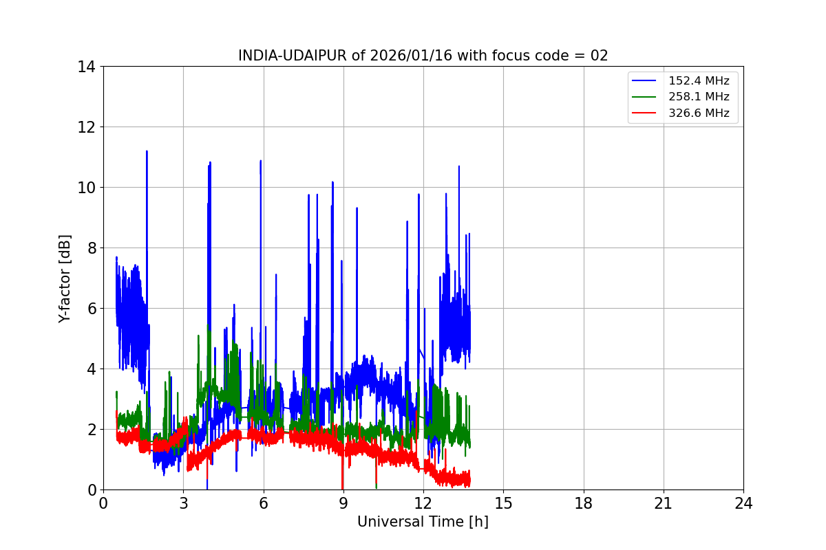Click x-axis tick label 9
Screen dimensions: 826x550
(x=343, y=503)
